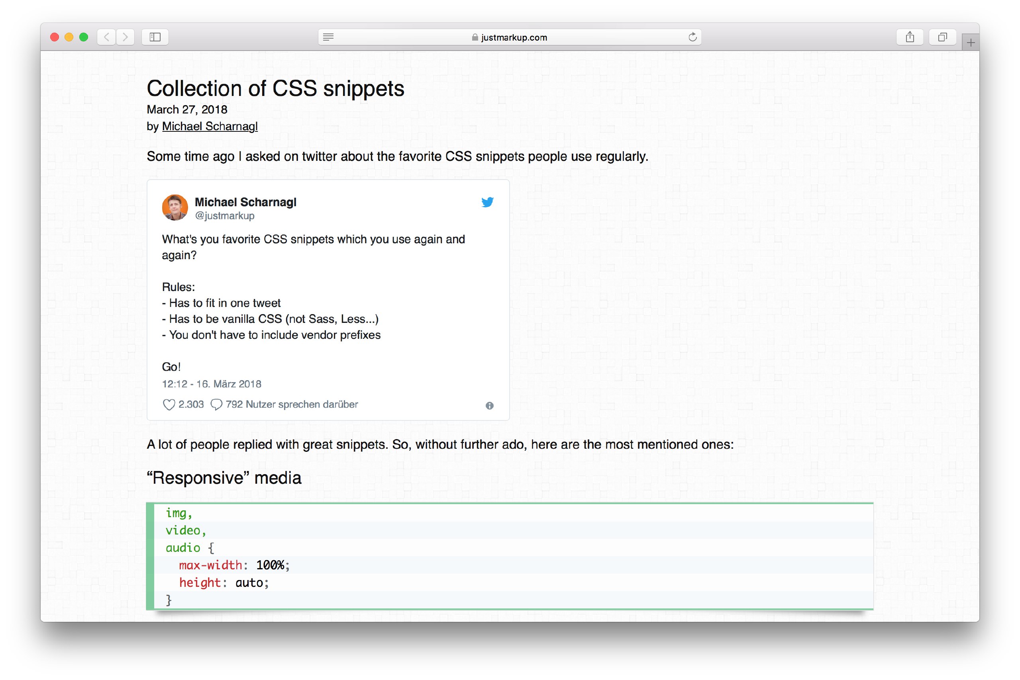Click Michael Scharnagl's avatar in the tweet
The height and width of the screenshot is (680, 1020).
(x=175, y=207)
